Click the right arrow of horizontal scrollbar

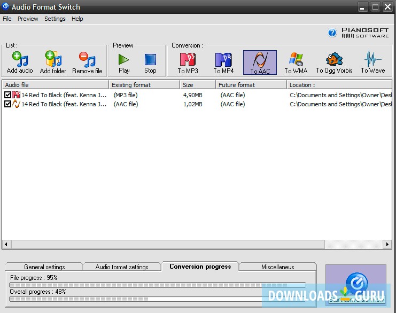pyautogui.click(x=387, y=244)
